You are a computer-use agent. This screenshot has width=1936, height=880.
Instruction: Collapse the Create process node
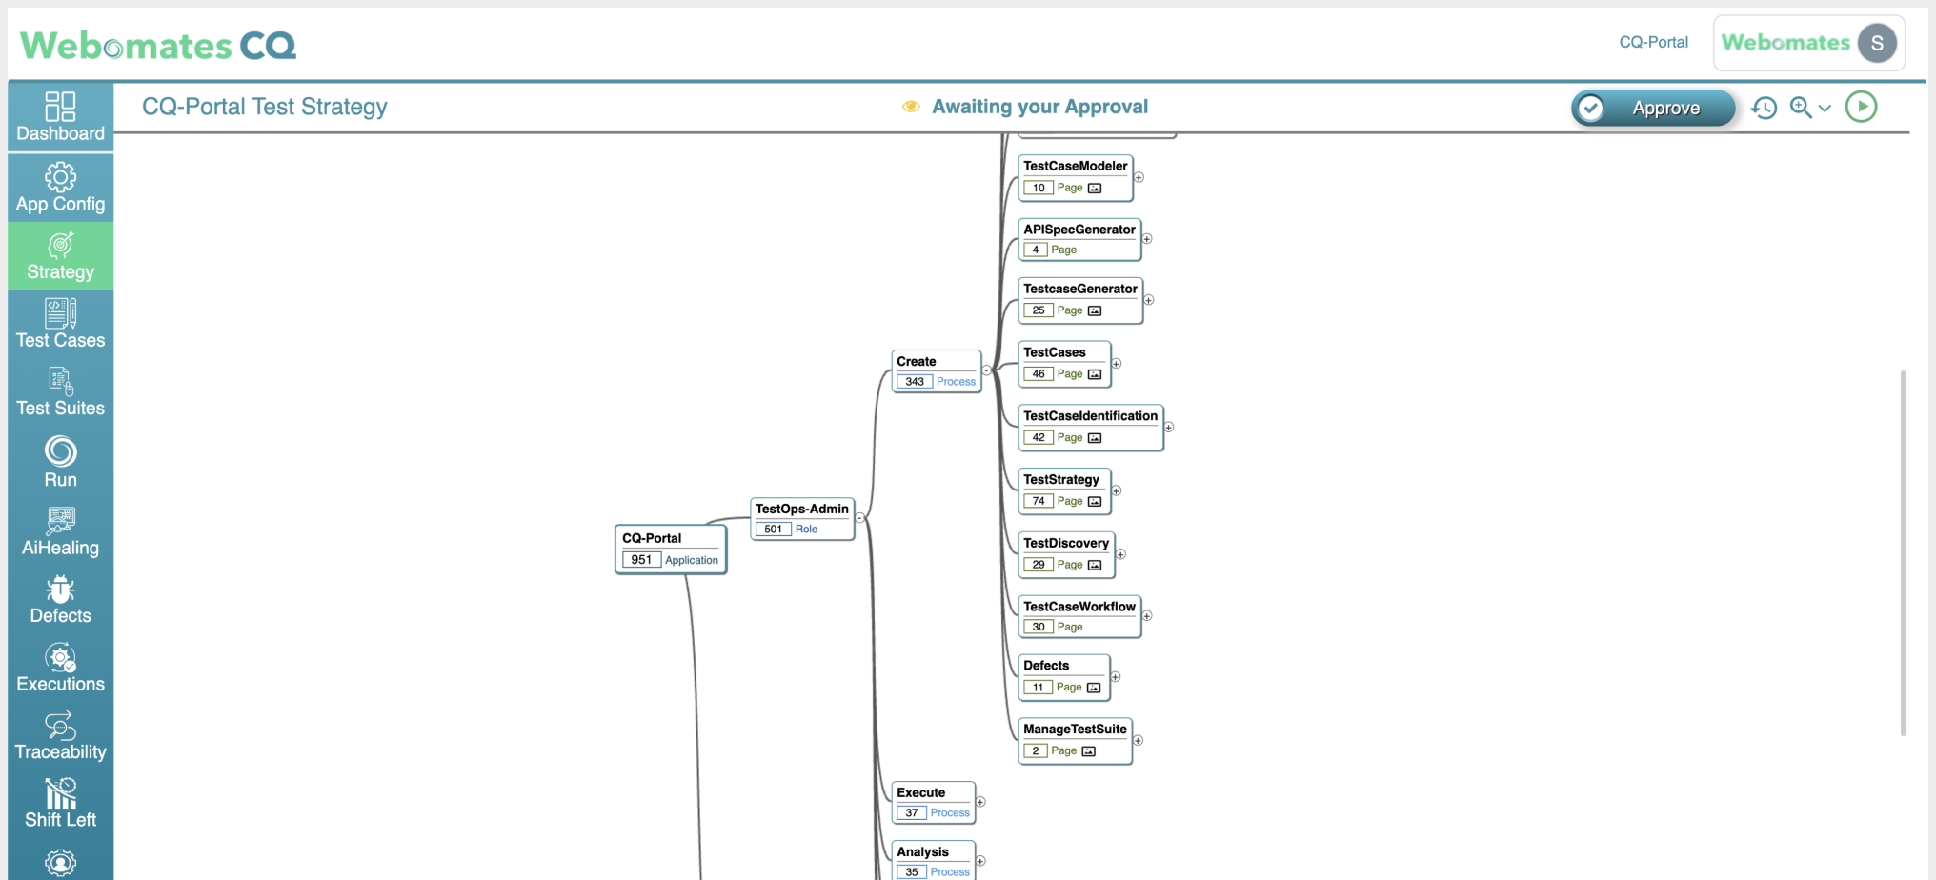coord(987,370)
